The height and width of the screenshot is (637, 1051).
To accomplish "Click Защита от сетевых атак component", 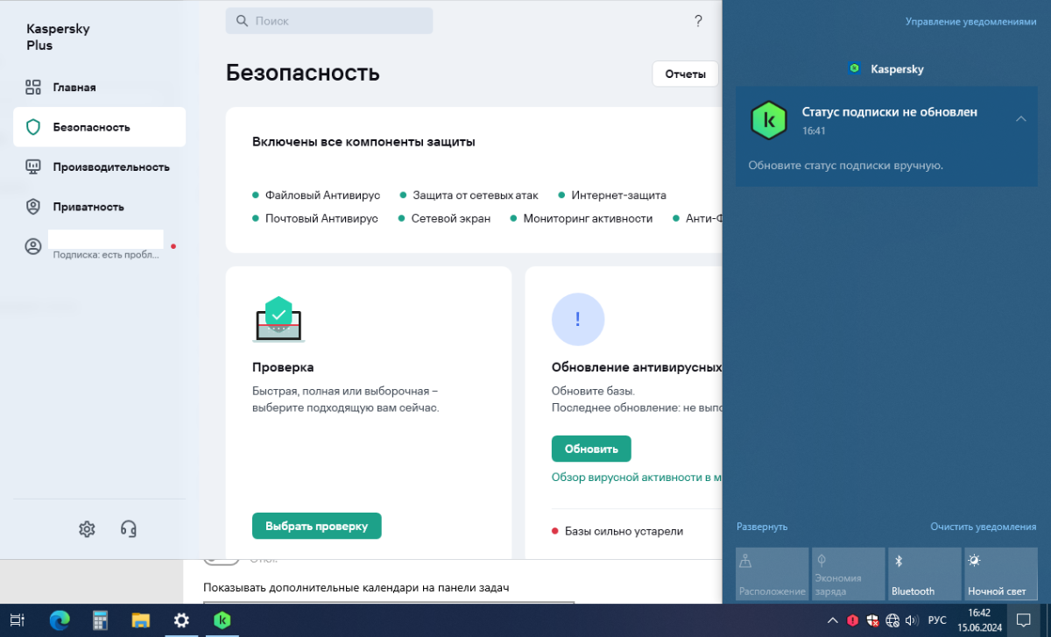I will click(476, 195).
